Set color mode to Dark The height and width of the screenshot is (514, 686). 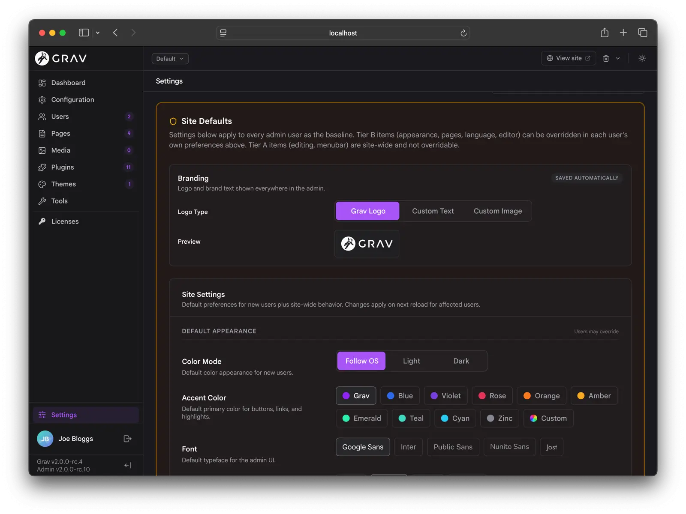click(x=461, y=361)
